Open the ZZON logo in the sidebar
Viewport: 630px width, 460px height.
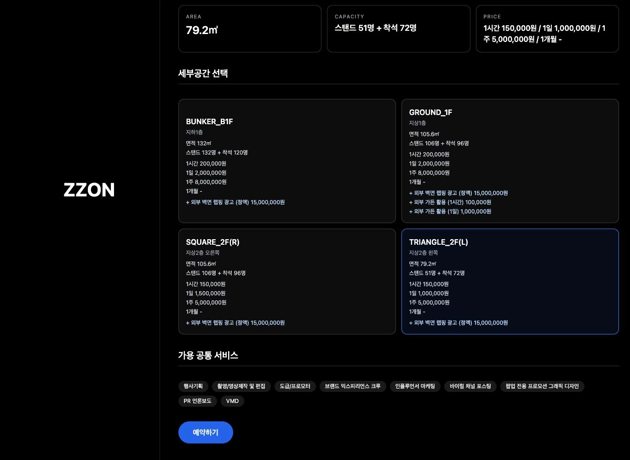[89, 190]
